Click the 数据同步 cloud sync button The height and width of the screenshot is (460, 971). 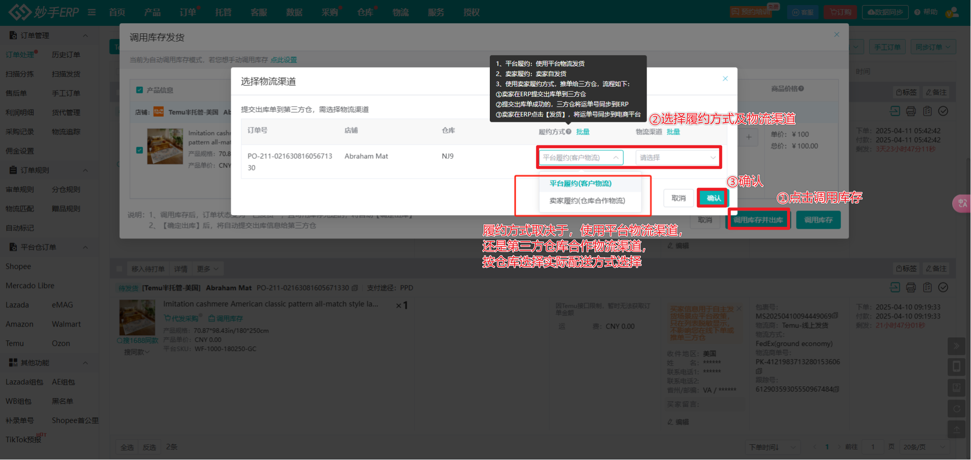click(885, 12)
